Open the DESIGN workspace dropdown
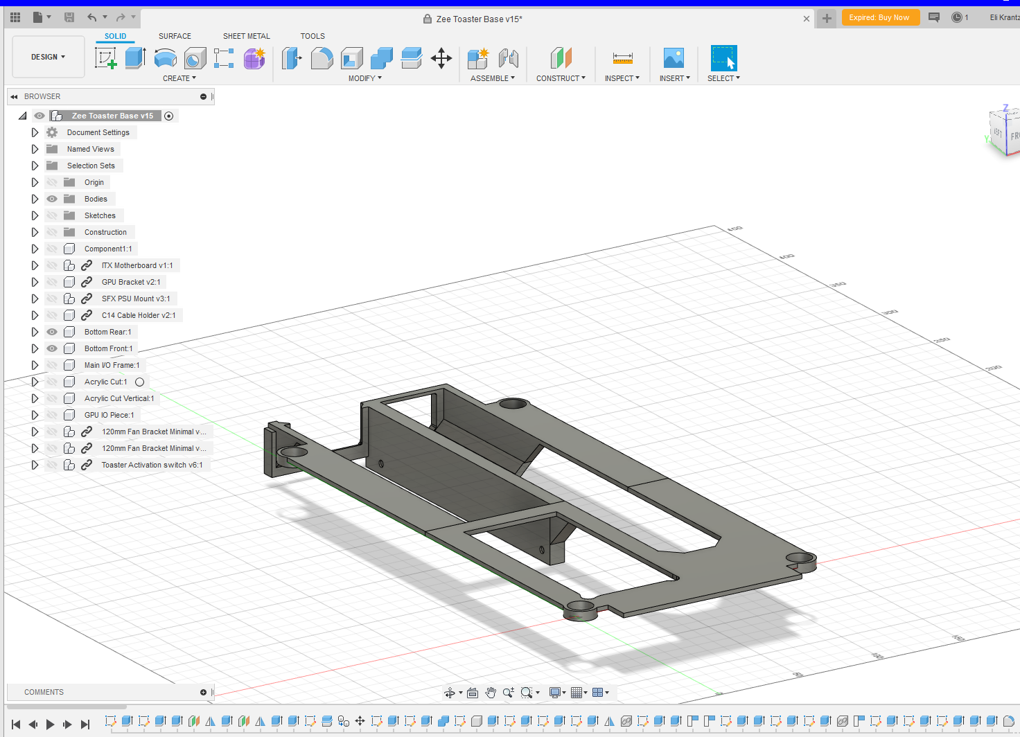Screen dimensions: 1020x737 [48, 57]
